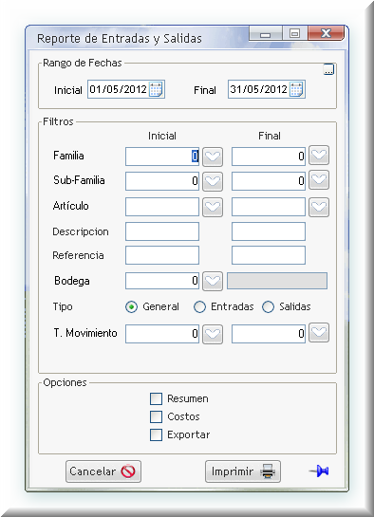Click the Descripcion Inicial input field

click(162, 231)
